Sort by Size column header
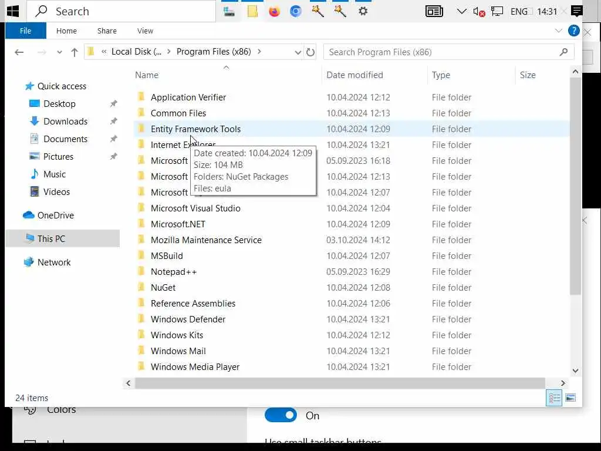 point(528,75)
